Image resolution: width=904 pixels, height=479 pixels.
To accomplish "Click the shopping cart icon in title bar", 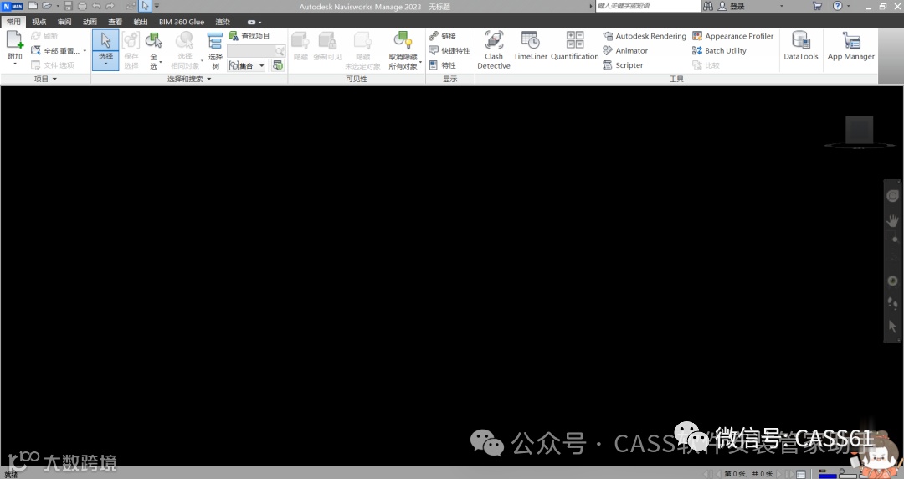I will (x=817, y=6).
